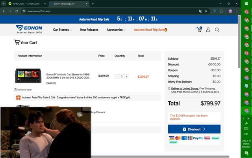
Task: Open the taskbar touch keyboard icon
Action: (x=246, y=128)
